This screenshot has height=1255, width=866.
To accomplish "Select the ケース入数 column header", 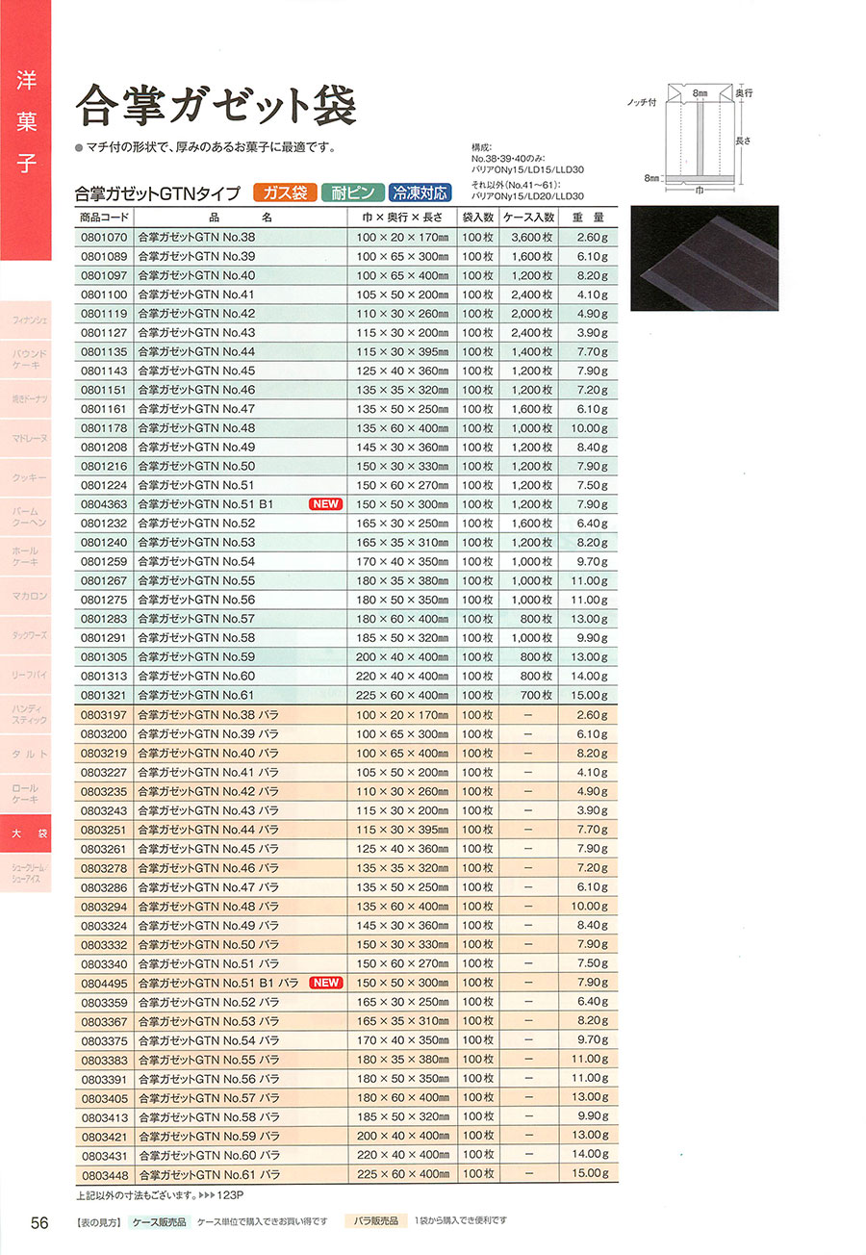I will [x=529, y=217].
